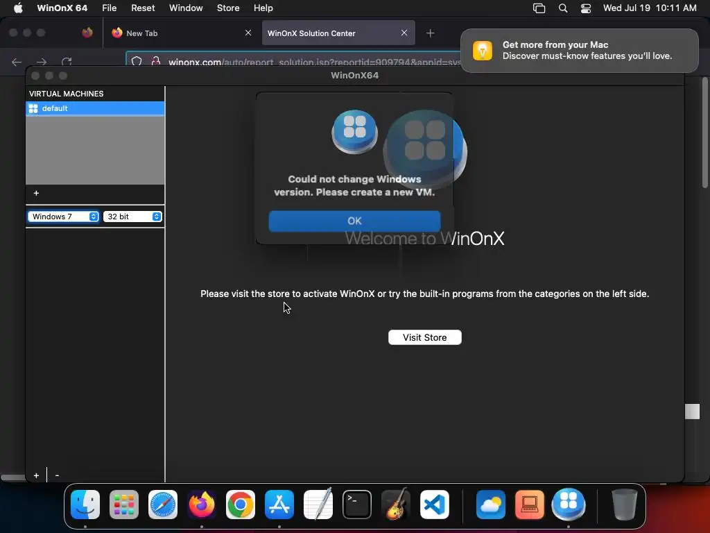Open Firefox from the Dock

202,505
